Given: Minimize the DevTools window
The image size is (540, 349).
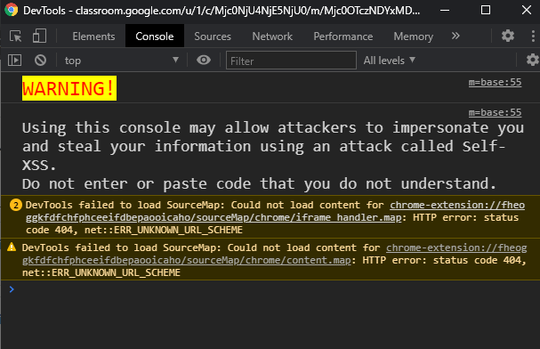Looking at the screenshot, I should pyautogui.click(x=445, y=10).
